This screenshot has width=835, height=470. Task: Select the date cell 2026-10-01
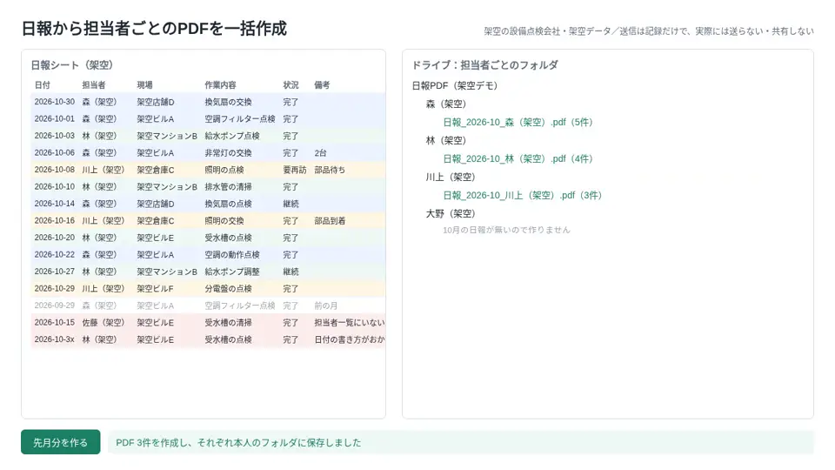pos(54,119)
